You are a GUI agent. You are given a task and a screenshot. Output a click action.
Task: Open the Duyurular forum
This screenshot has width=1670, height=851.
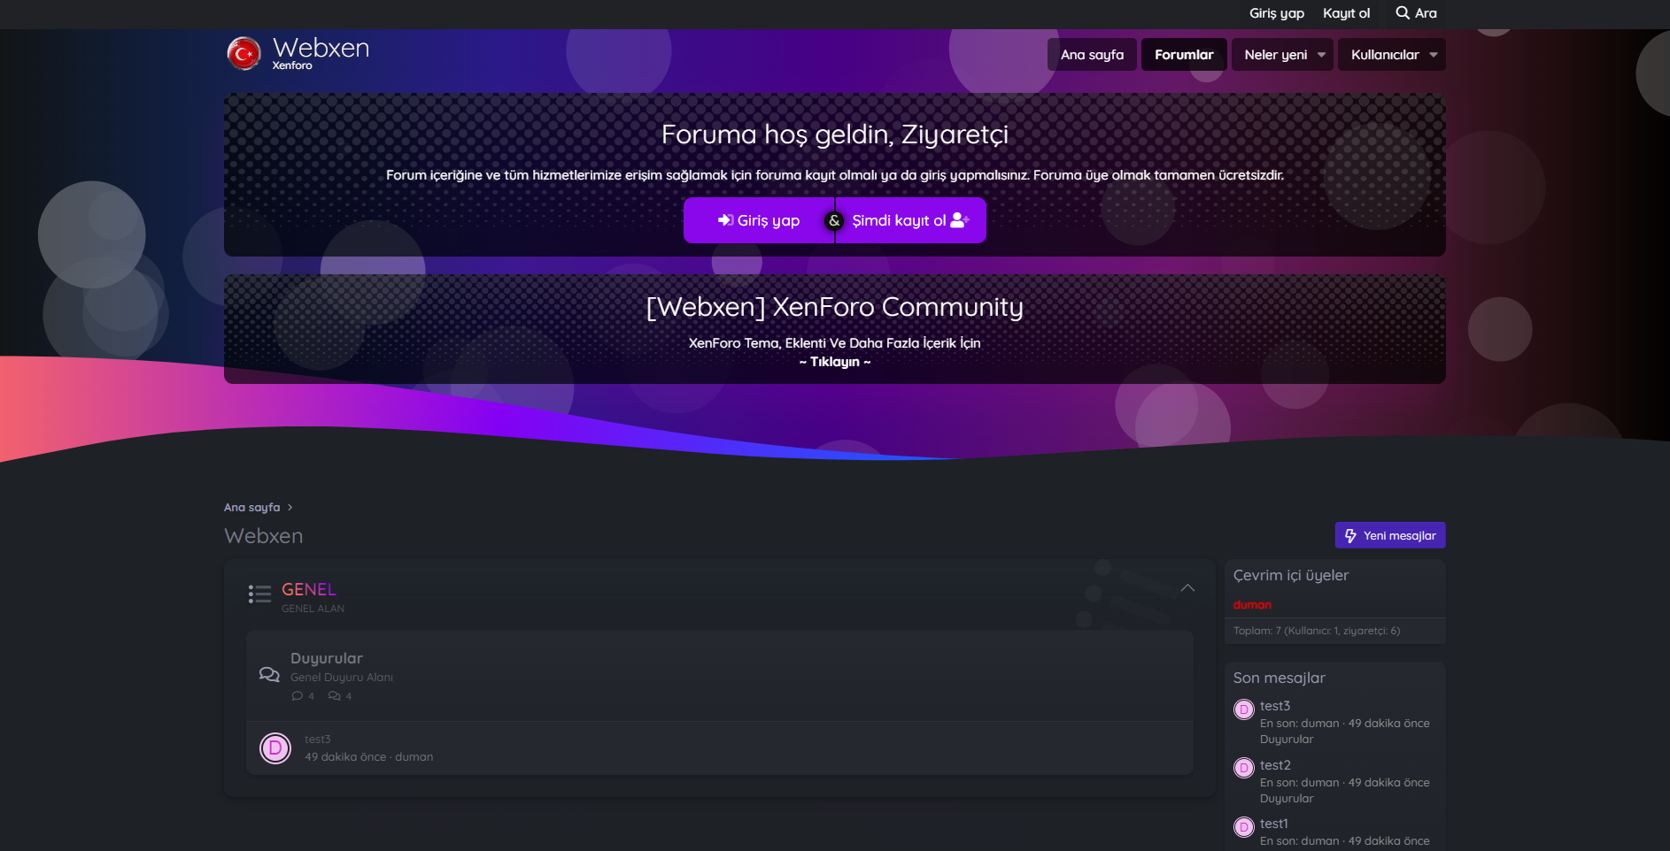(327, 658)
